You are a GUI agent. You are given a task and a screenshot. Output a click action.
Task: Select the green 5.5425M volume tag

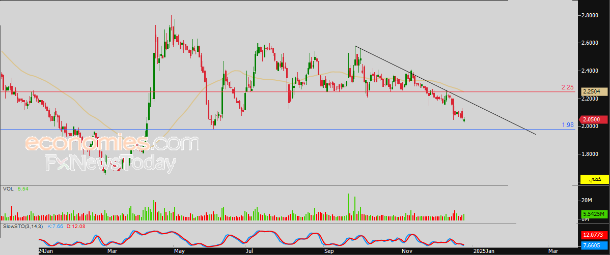tap(594, 214)
